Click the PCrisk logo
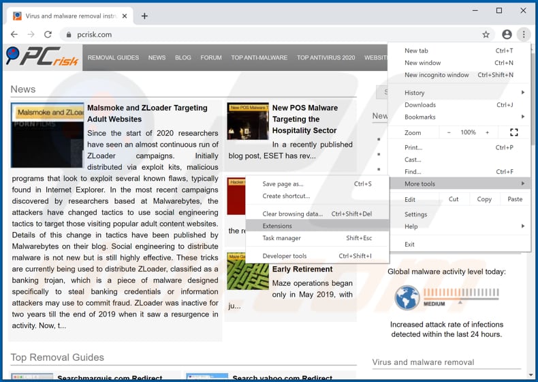The height and width of the screenshot is (382, 538). [42, 58]
